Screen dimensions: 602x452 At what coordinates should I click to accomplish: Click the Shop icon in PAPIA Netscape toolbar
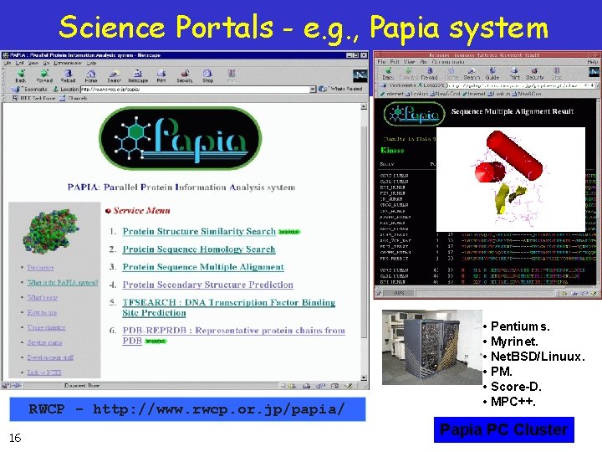pyautogui.click(x=207, y=75)
